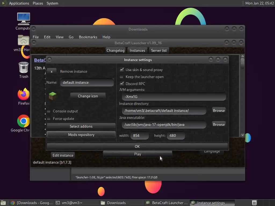Confirm settings with the OK button
The image size is (275, 206).
pos(137,146)
